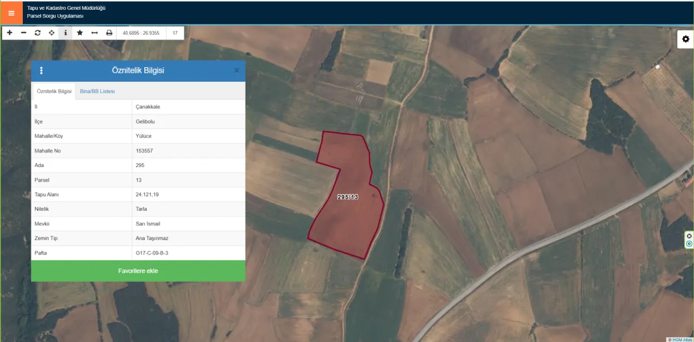
Task: Click the black X icon on the right-edge widget
Action: [x=689, y=236]
